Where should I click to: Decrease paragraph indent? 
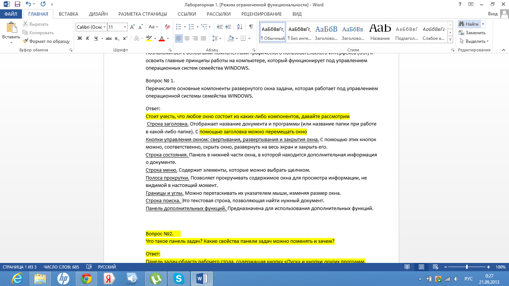[220, 27]
